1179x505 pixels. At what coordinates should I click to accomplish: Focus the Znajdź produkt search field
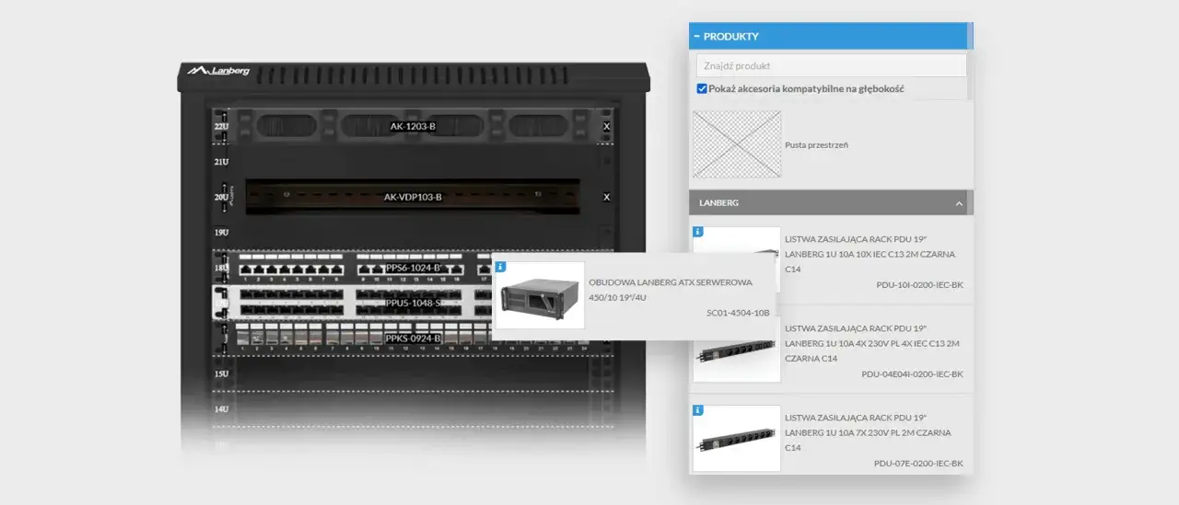click(832, 65)
